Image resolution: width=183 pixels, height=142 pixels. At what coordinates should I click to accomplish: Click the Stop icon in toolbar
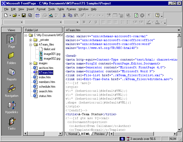click(x=142, y=15)
